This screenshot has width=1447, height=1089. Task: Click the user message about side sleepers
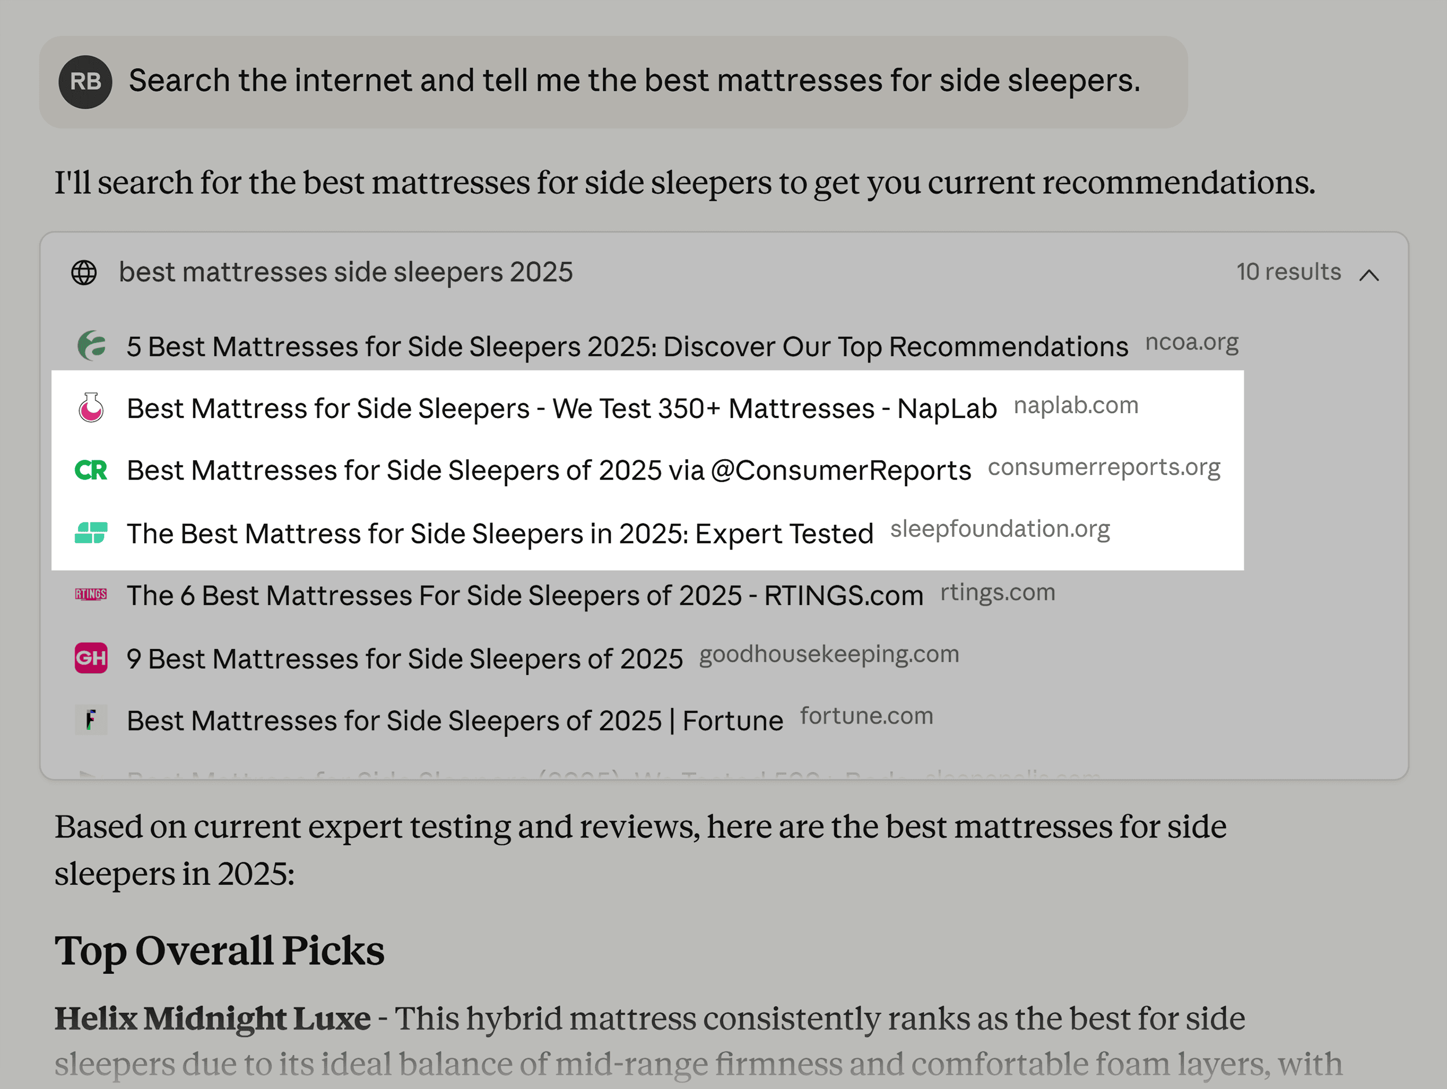coord(633,81)
